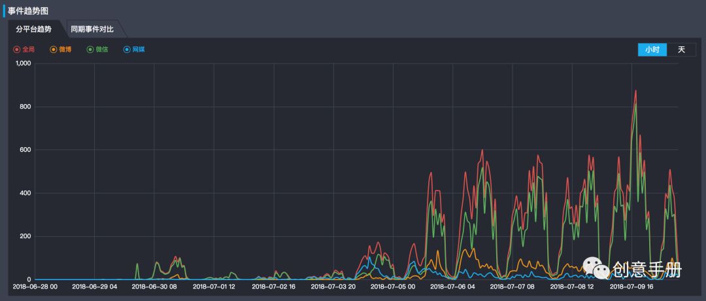Click the 事件趋势图 panel title

click(27, 11)
